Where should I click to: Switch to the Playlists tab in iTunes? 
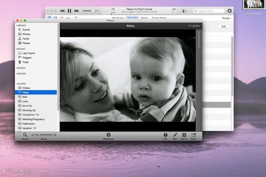coord(132,18)
